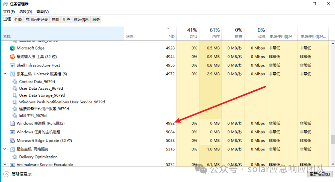
Task: Click the 网络服务 service host icon
Action: click(x=12, y=149)
